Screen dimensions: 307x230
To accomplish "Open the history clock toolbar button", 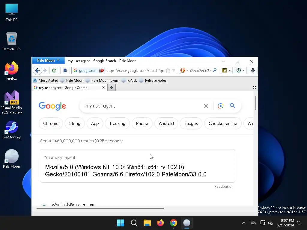I will pos(240,70).
